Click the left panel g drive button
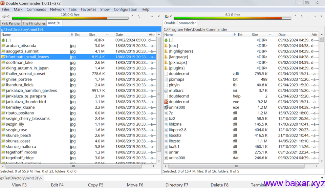This screenshot has width=325, height=188. click(x=6, y=16)
